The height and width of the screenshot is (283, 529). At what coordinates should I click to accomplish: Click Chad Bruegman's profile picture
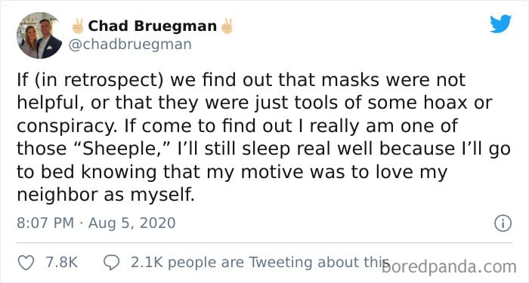point(39,35)
